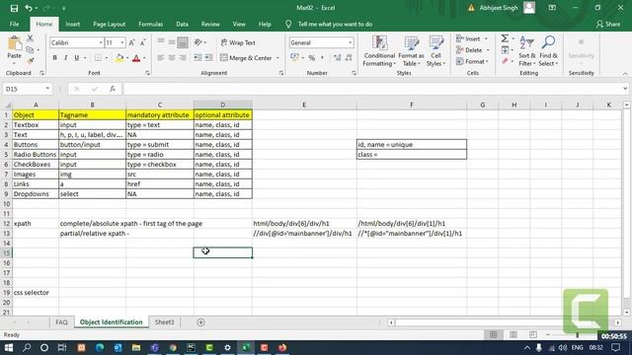Increase font size with the larger A icon
This screenshot has width=632, height=355.
tap(131, 42)
